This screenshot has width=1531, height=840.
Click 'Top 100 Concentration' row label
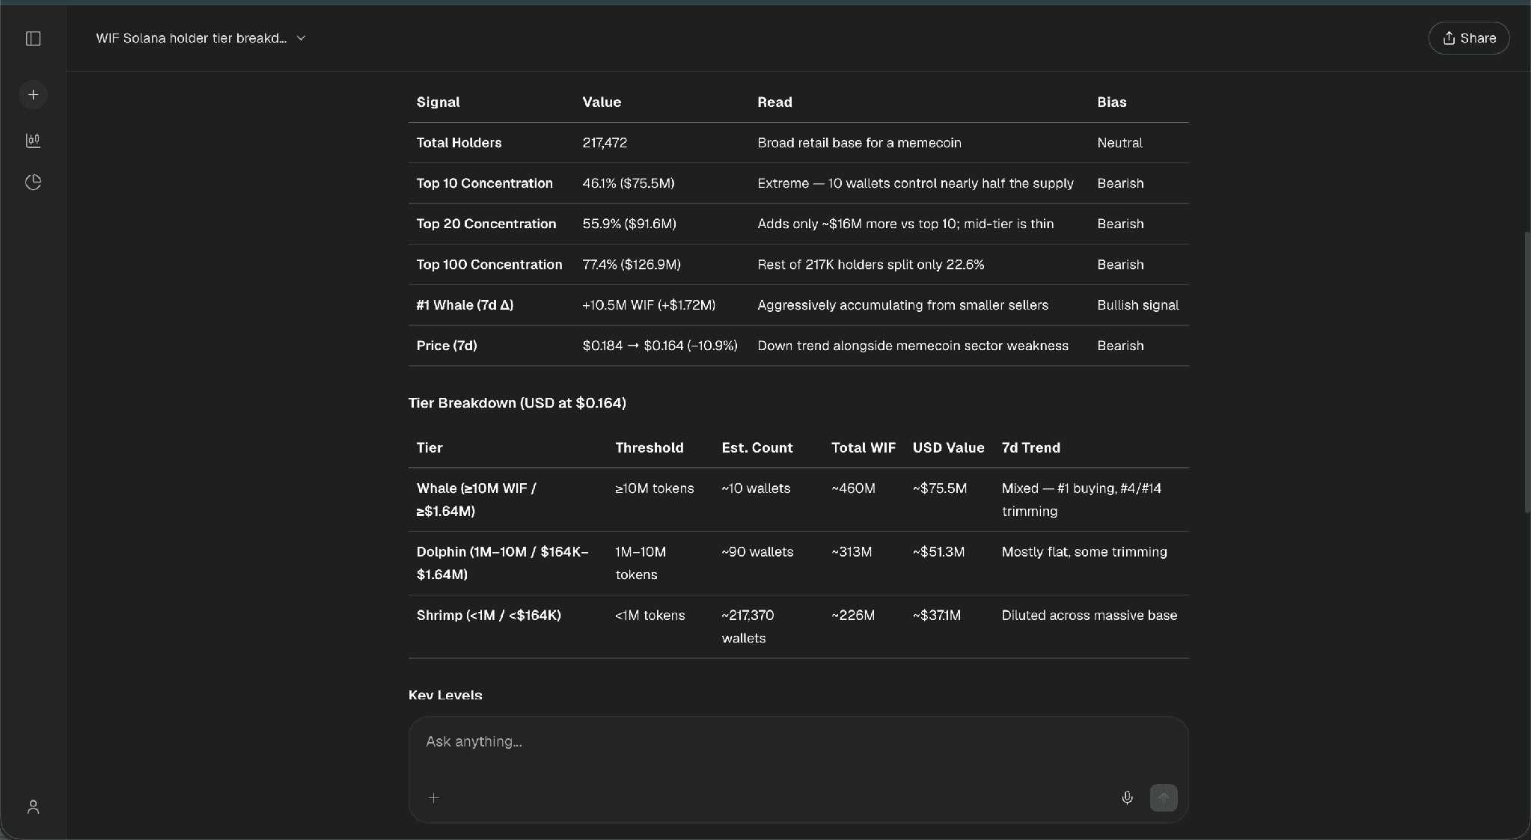489,265
